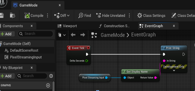Switch to the Construction Script tab
Viewport: 195px width, 91px height.
(114, 26)
